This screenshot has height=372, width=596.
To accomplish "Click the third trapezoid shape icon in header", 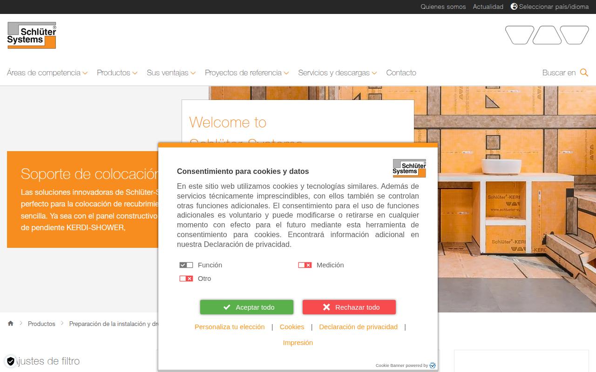I will pyautogui.click(x=575, y=35).
